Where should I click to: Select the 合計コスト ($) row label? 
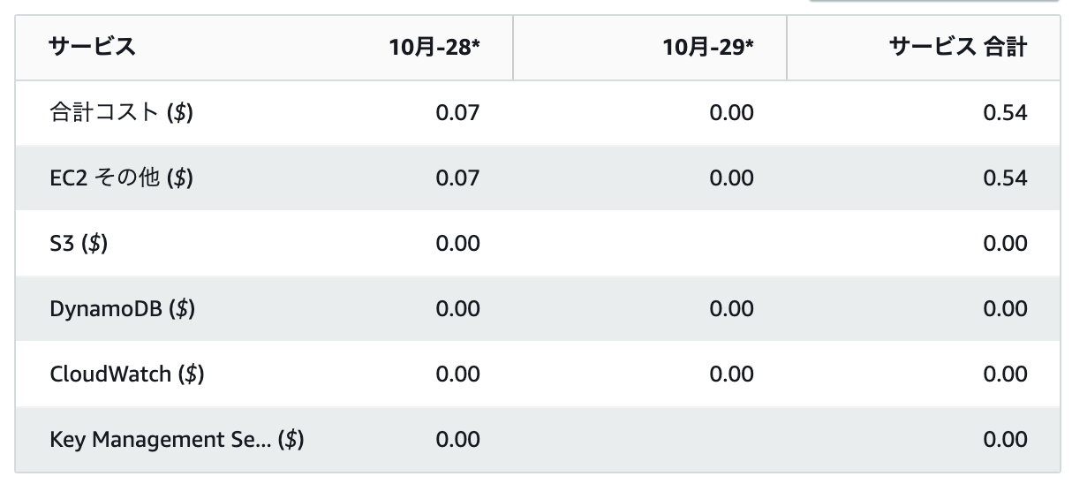click(121, 113)
